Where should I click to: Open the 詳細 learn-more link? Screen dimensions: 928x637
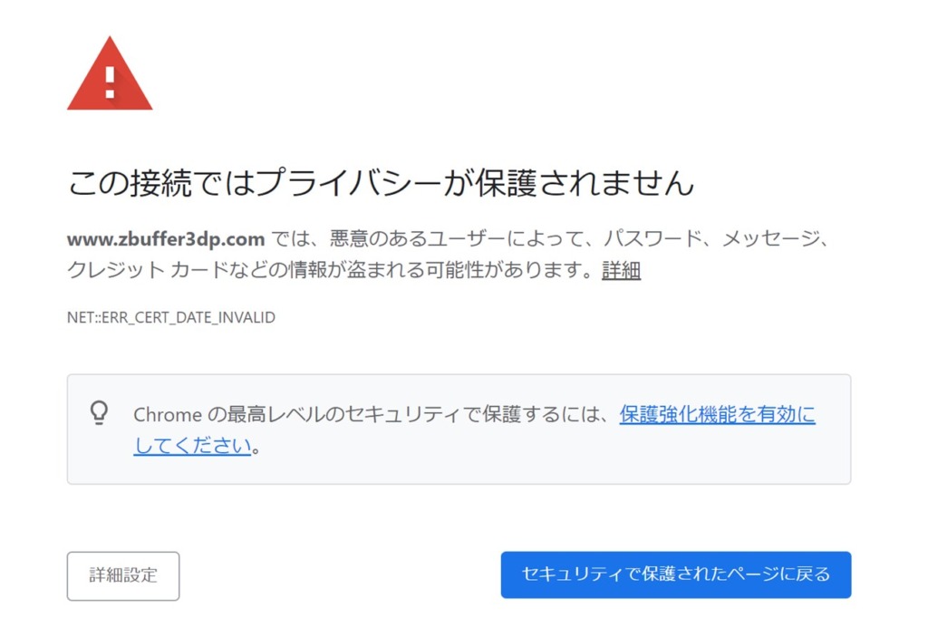(621, 270)
